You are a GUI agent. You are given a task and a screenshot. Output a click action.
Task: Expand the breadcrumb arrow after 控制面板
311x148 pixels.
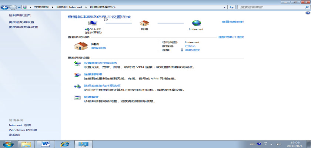coord(53,7)
